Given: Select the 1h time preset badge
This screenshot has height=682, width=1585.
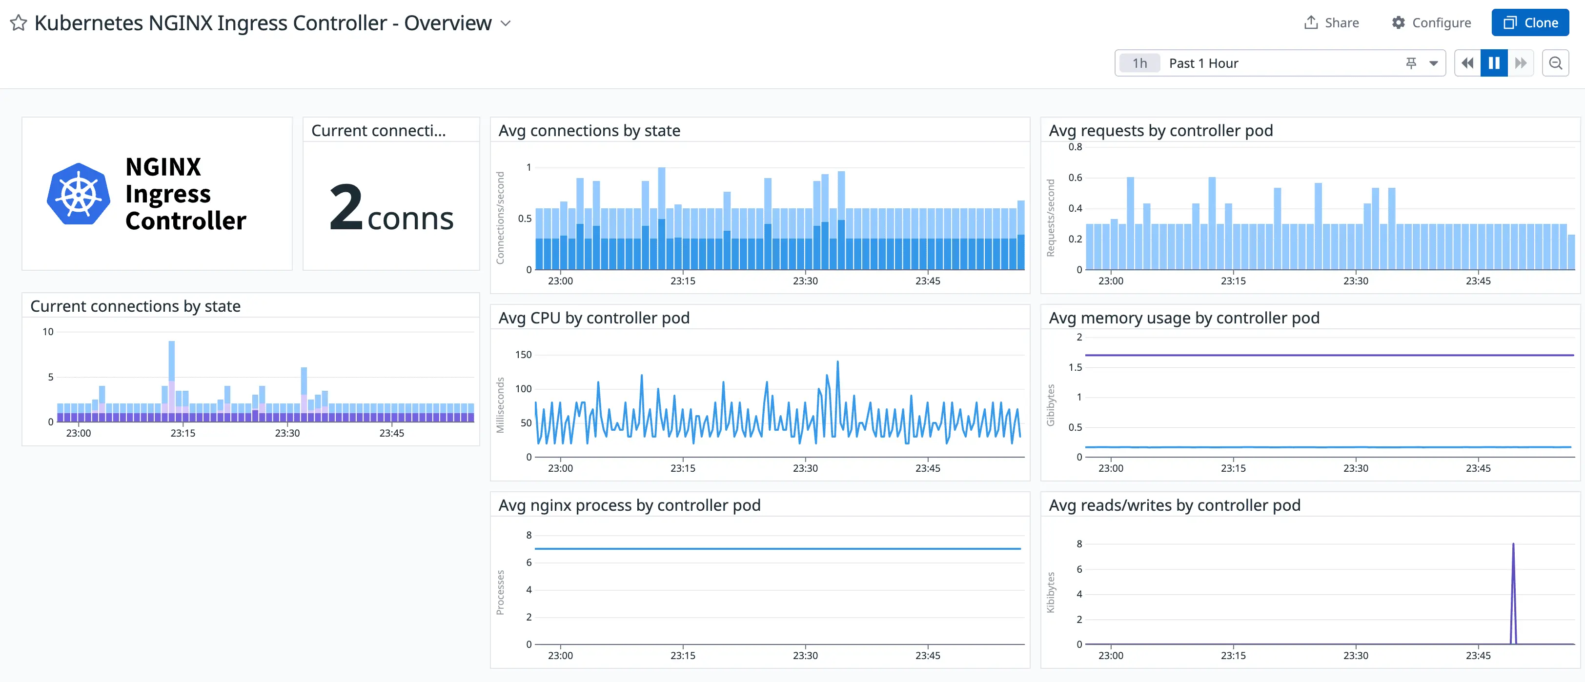Looking at the screenshot, I should pos(1139,62).
